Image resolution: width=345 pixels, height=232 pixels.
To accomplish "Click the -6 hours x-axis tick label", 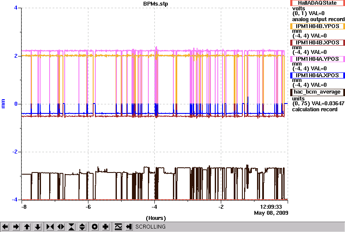I will pos(88,207).
